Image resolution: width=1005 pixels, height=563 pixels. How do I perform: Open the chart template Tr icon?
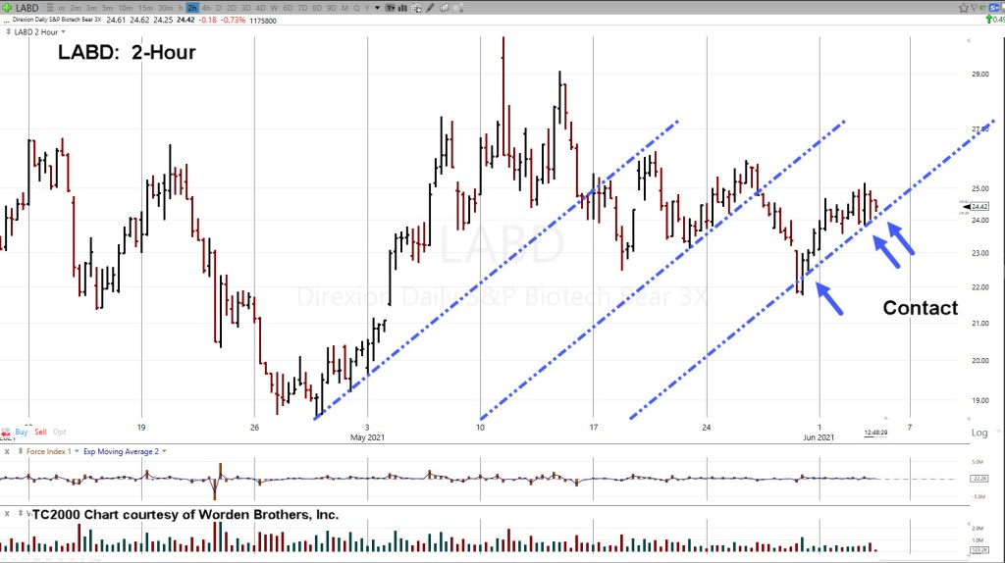point(391,8)
